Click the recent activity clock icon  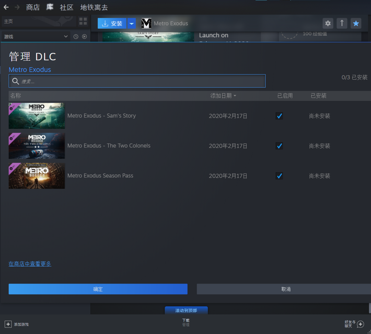(76, 37)
